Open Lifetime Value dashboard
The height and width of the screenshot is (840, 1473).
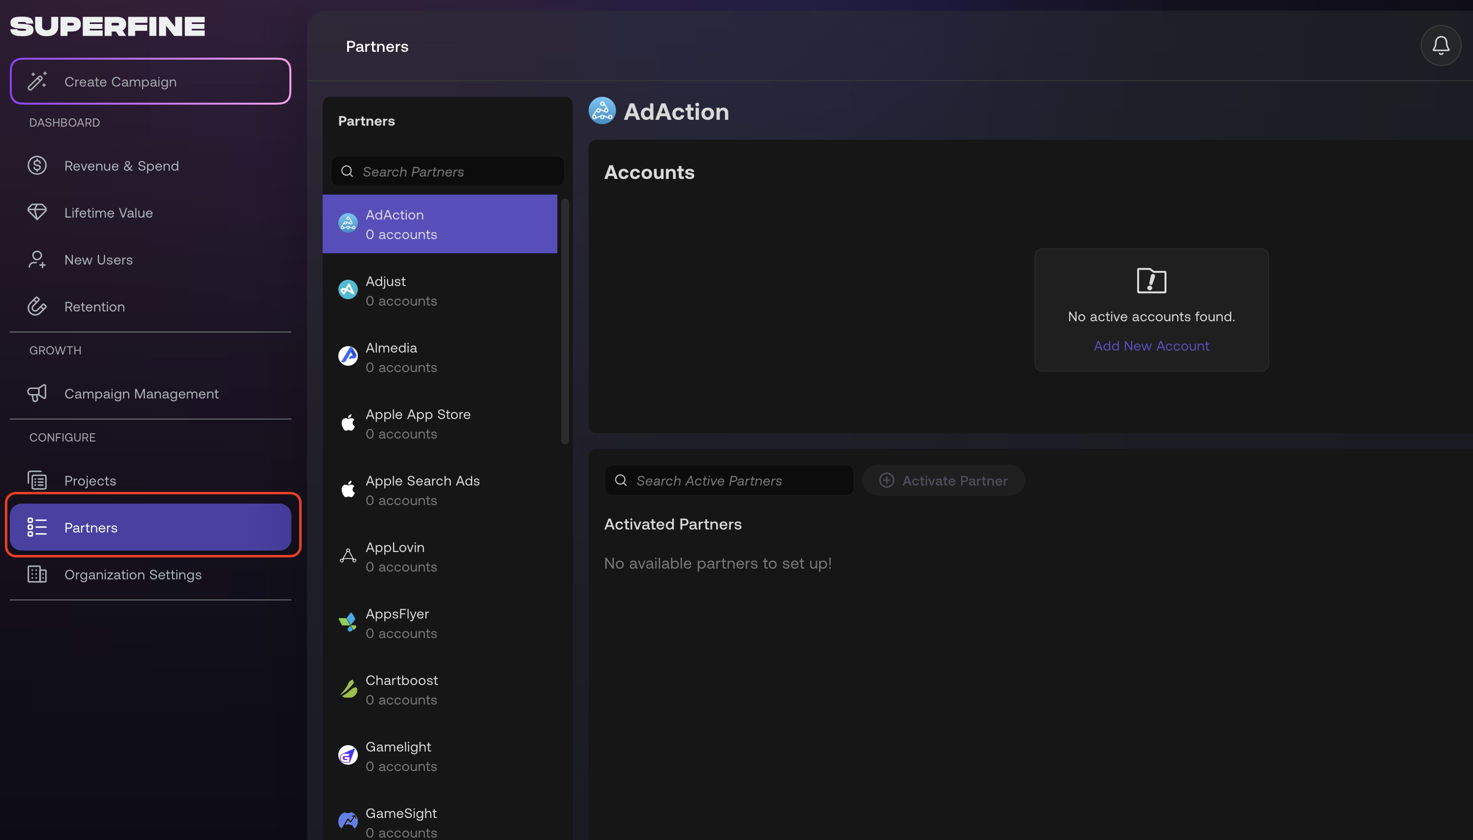click(151, 212)
